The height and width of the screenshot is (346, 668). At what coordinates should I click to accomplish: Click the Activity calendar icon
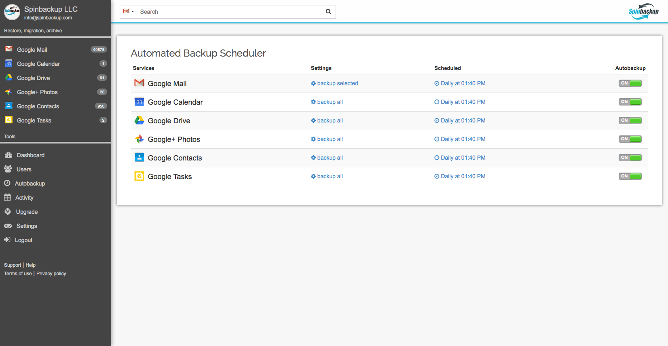point(7,197)
